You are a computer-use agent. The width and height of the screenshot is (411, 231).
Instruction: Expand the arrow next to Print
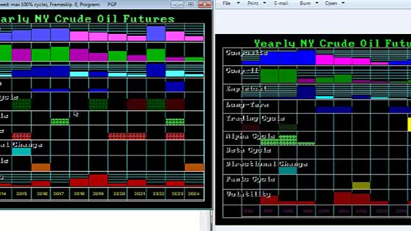pyautogui.click(x=265, y=3)
